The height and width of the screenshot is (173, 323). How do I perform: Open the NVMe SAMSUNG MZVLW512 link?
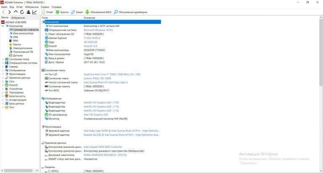point(105,155)
